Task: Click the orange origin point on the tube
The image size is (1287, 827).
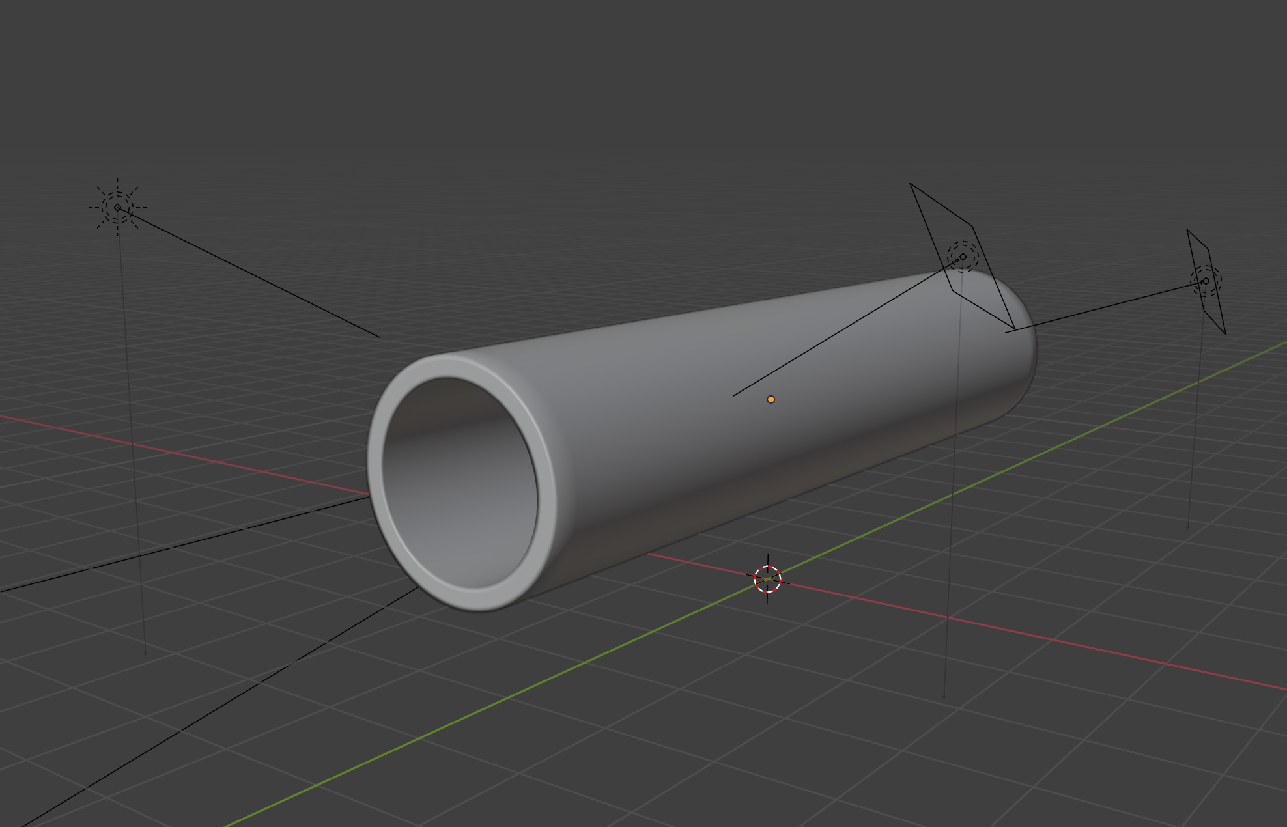Action: [771, 399]
